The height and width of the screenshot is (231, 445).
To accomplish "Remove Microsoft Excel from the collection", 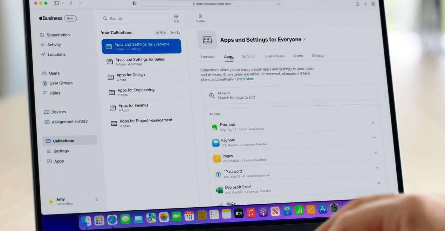I will click(379, 183).
